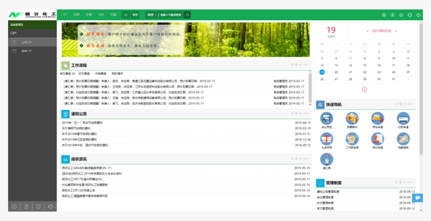Click the 常用 button in header
The width and height of the screenshot is (431, 221).
(135, 15)
